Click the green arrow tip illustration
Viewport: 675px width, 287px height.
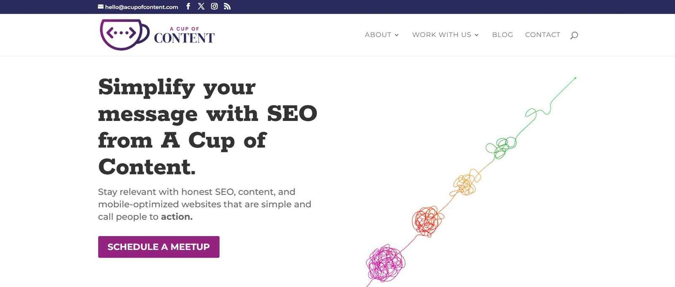(574, 79)
